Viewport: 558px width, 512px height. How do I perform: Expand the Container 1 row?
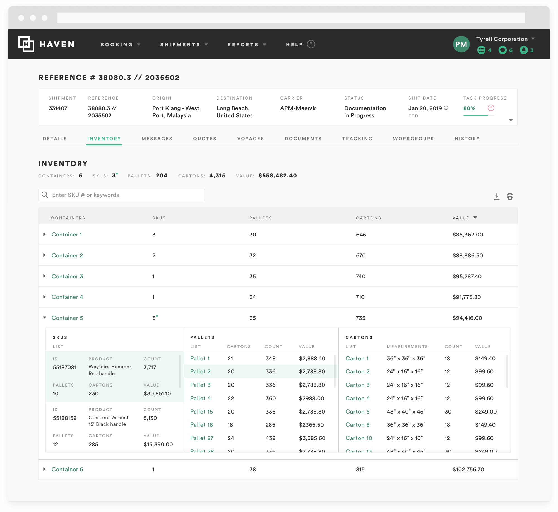(45, 235)
